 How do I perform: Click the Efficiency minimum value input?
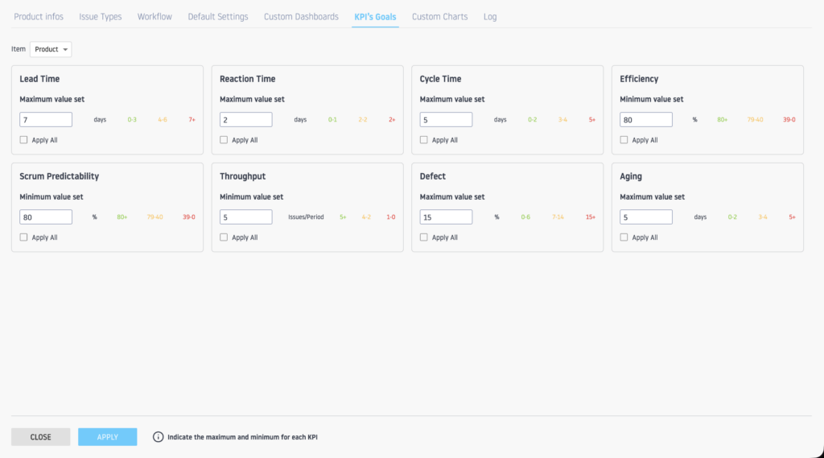[646, 120]
